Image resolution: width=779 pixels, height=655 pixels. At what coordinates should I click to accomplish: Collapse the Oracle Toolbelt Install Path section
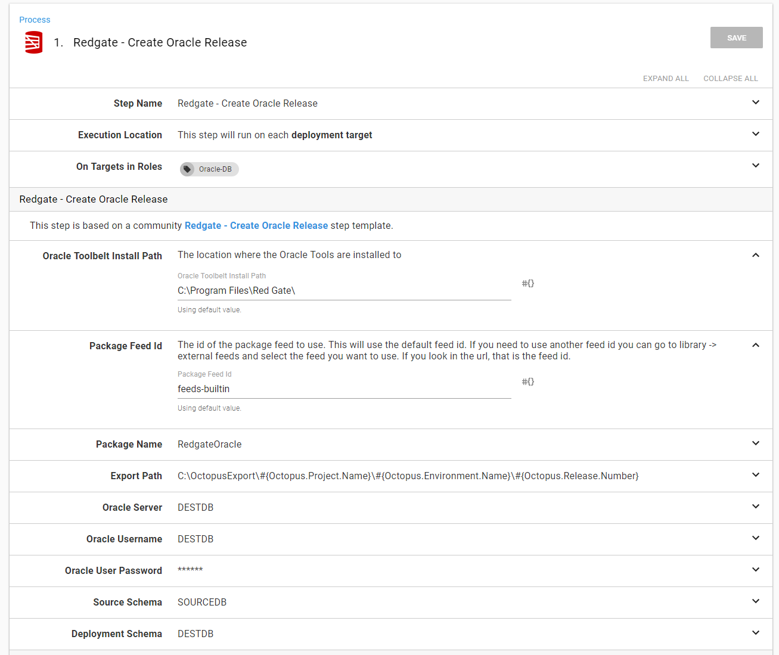755,255
